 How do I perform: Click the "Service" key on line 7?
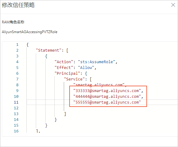click(x=74, y=79)
